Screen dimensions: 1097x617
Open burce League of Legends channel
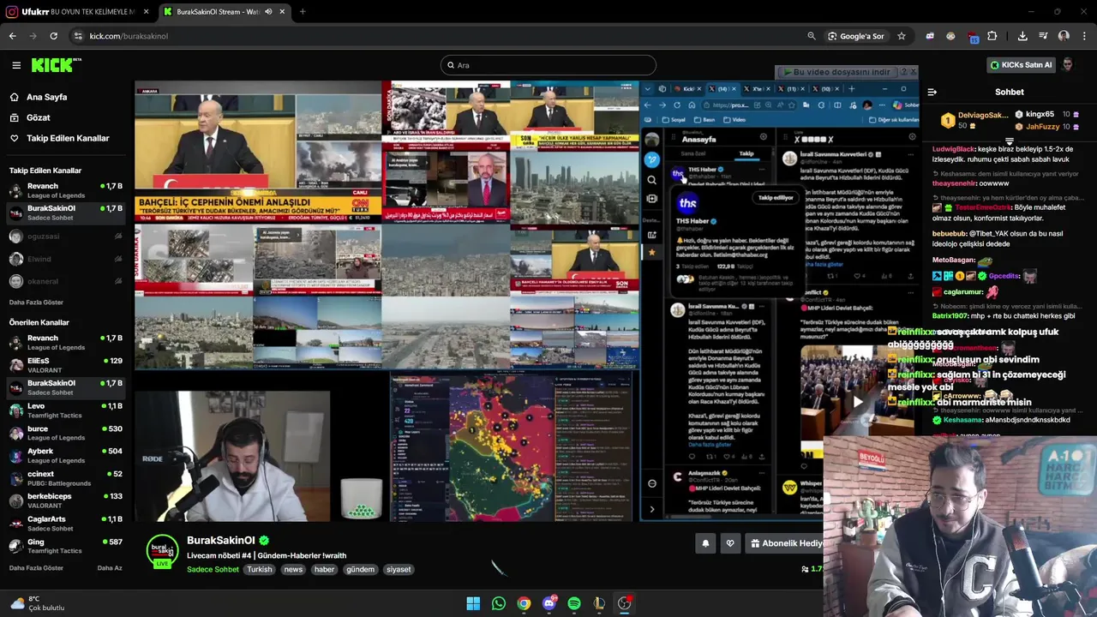click(66, 433)
